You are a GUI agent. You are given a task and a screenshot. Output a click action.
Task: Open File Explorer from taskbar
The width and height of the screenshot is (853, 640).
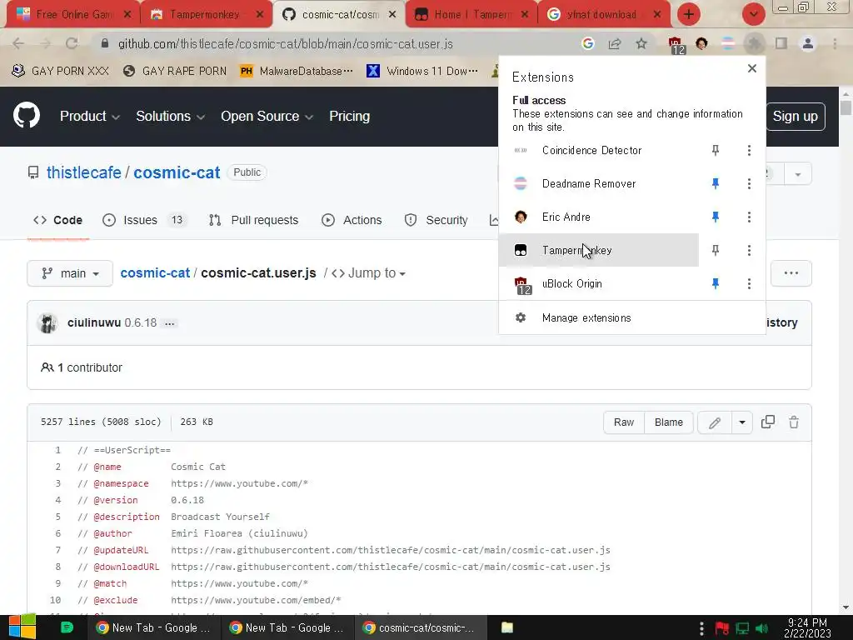[x=507, y=627]
